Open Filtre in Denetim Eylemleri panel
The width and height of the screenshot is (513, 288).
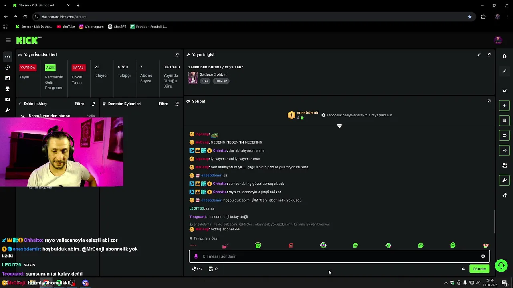163,104
